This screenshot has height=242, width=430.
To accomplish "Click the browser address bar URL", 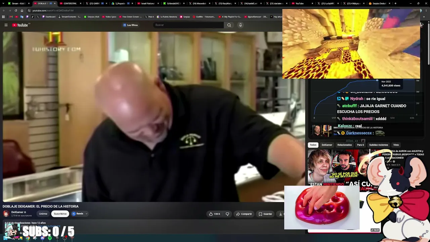I will click(53, 10).
